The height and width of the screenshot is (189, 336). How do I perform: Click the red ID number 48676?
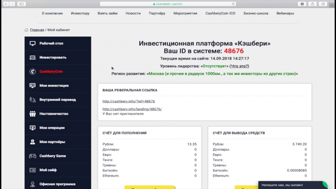click(234, 51)
